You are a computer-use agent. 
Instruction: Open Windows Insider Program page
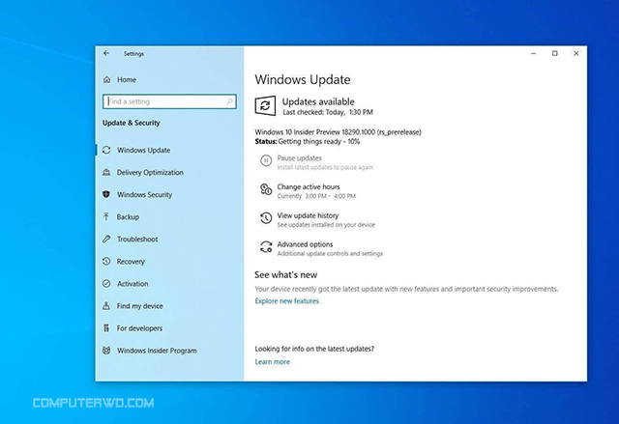[157, 351]
